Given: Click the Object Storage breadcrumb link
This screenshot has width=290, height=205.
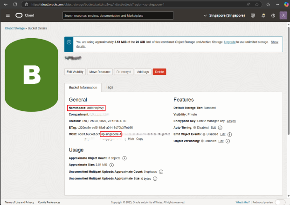Looking at the screenshot, I should point(14,28).
